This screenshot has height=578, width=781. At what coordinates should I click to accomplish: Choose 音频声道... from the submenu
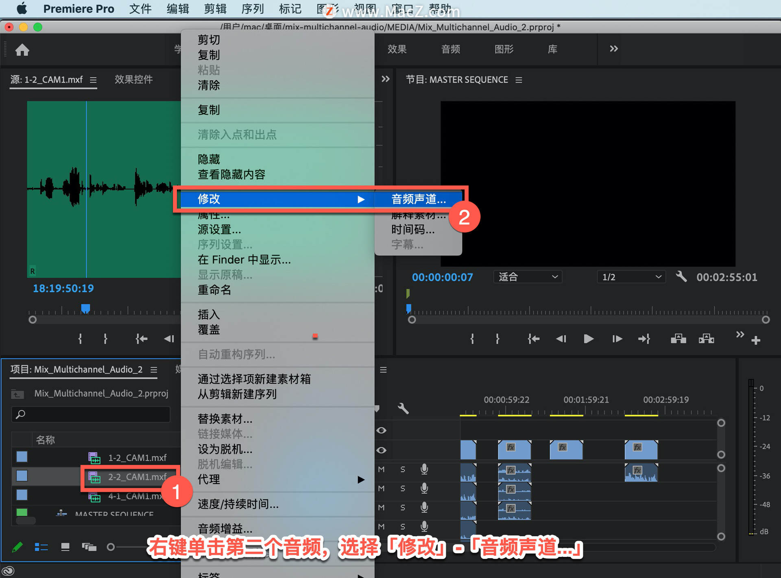click(x=419, y=199)
